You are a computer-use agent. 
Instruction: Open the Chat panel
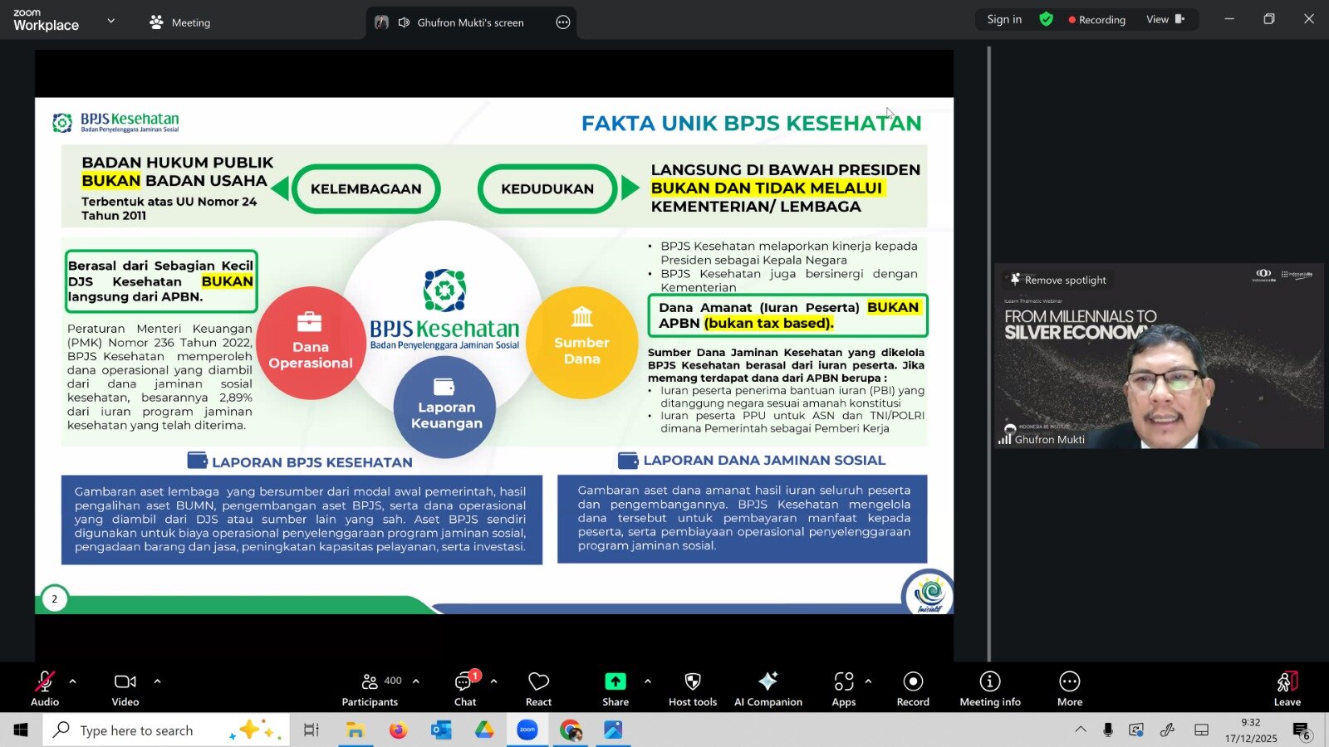[465, 689]
